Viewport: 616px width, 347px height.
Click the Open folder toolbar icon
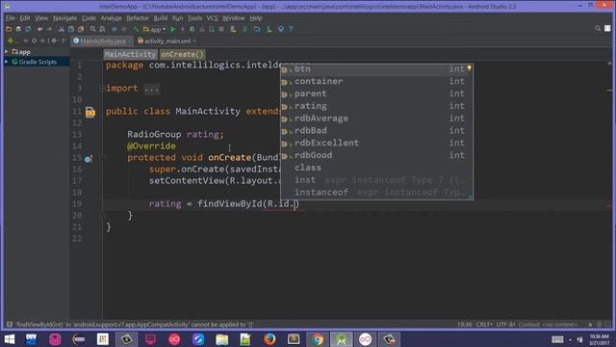pos(9,29)
